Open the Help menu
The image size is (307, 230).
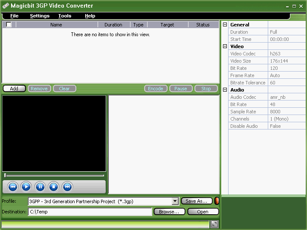click(x=90, y=16)
